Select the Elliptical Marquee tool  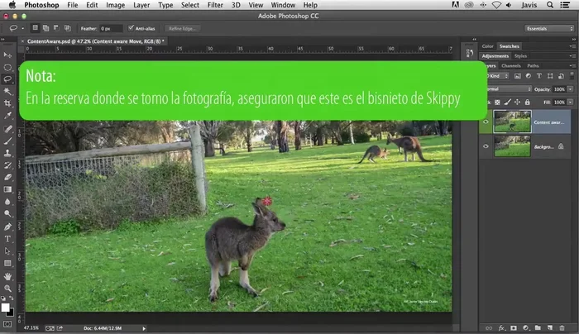[x=7, y=67]
